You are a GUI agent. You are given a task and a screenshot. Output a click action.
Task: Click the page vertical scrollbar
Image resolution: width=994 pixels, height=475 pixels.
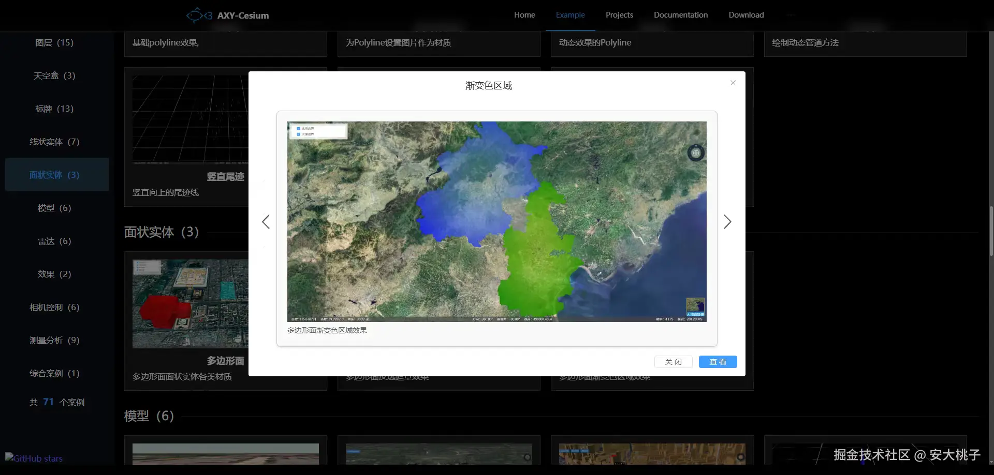tap(991, 231)
